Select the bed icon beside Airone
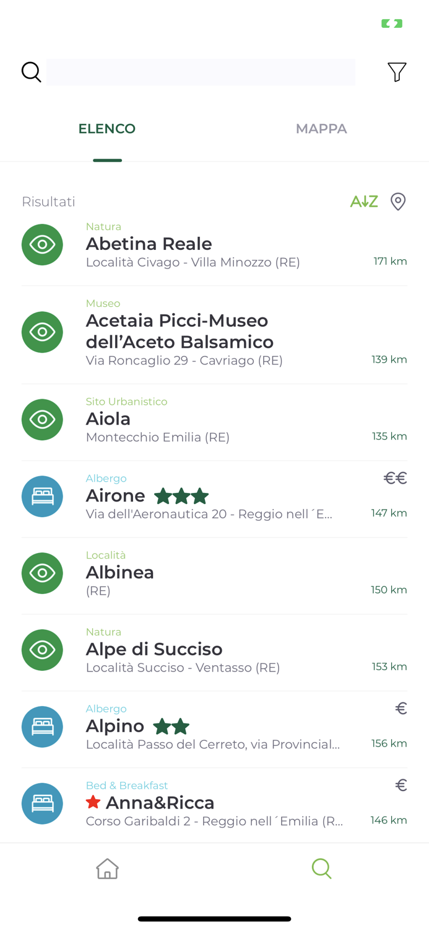This screenshot has width=429, height=930. (42, 496)
